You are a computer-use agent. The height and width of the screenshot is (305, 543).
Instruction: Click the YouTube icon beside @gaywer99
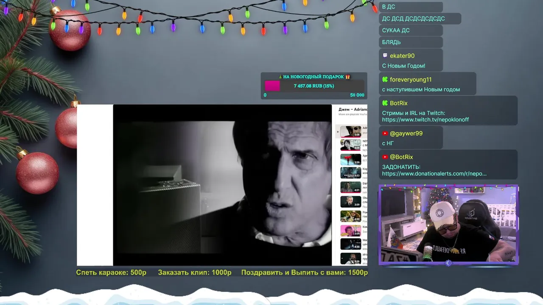click(385, 133)
